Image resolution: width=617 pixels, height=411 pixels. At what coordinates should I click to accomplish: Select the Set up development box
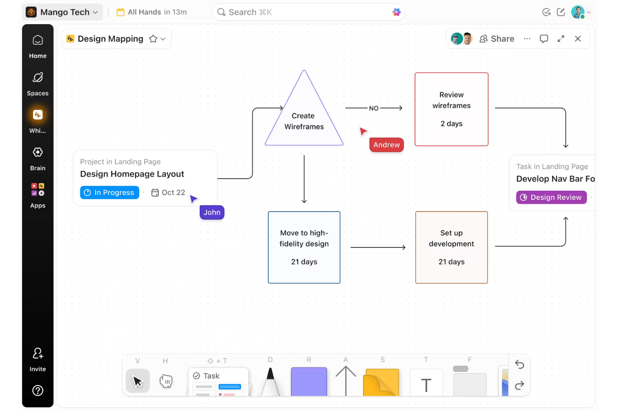451,247
